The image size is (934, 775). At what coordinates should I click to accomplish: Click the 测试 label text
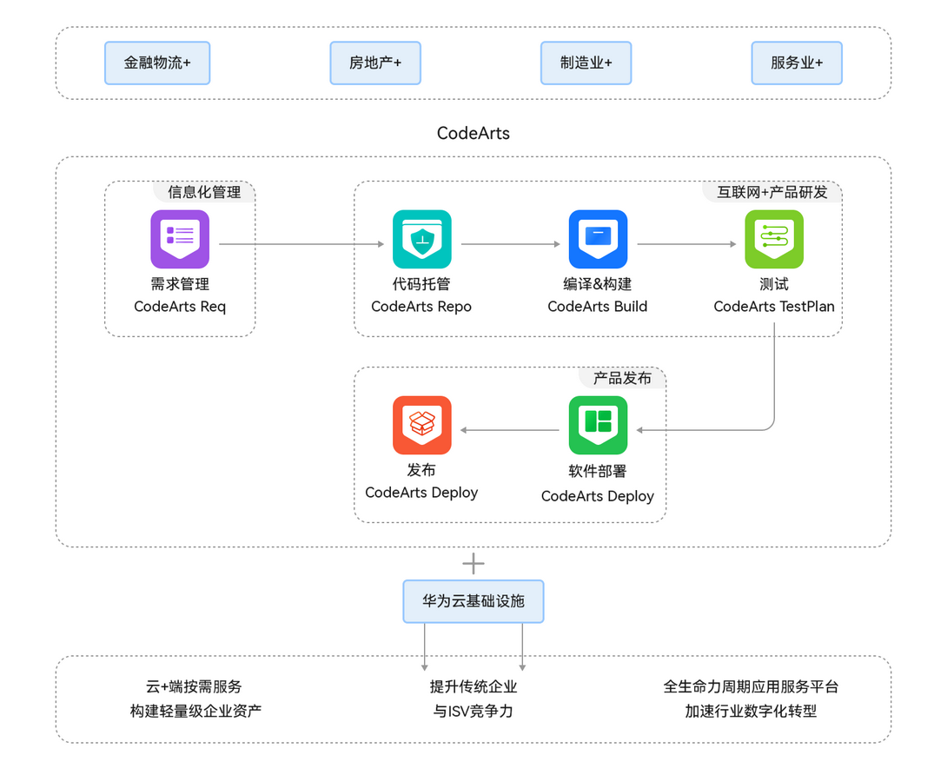[774, 284]
